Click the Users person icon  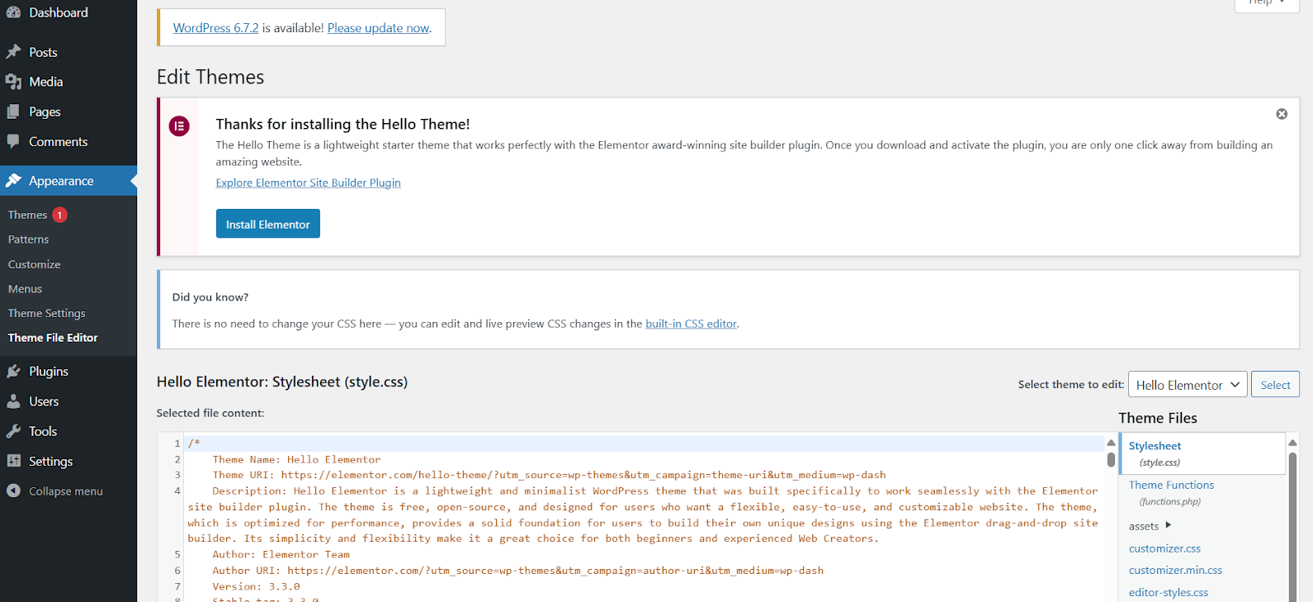13,401
